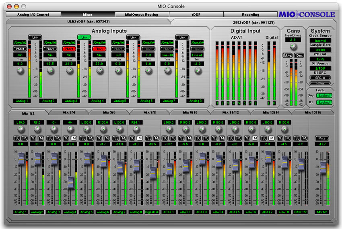Screen dimensions: 342x229
Task: Solo the Analog 1 mixer channel
Action: point(16,138)
